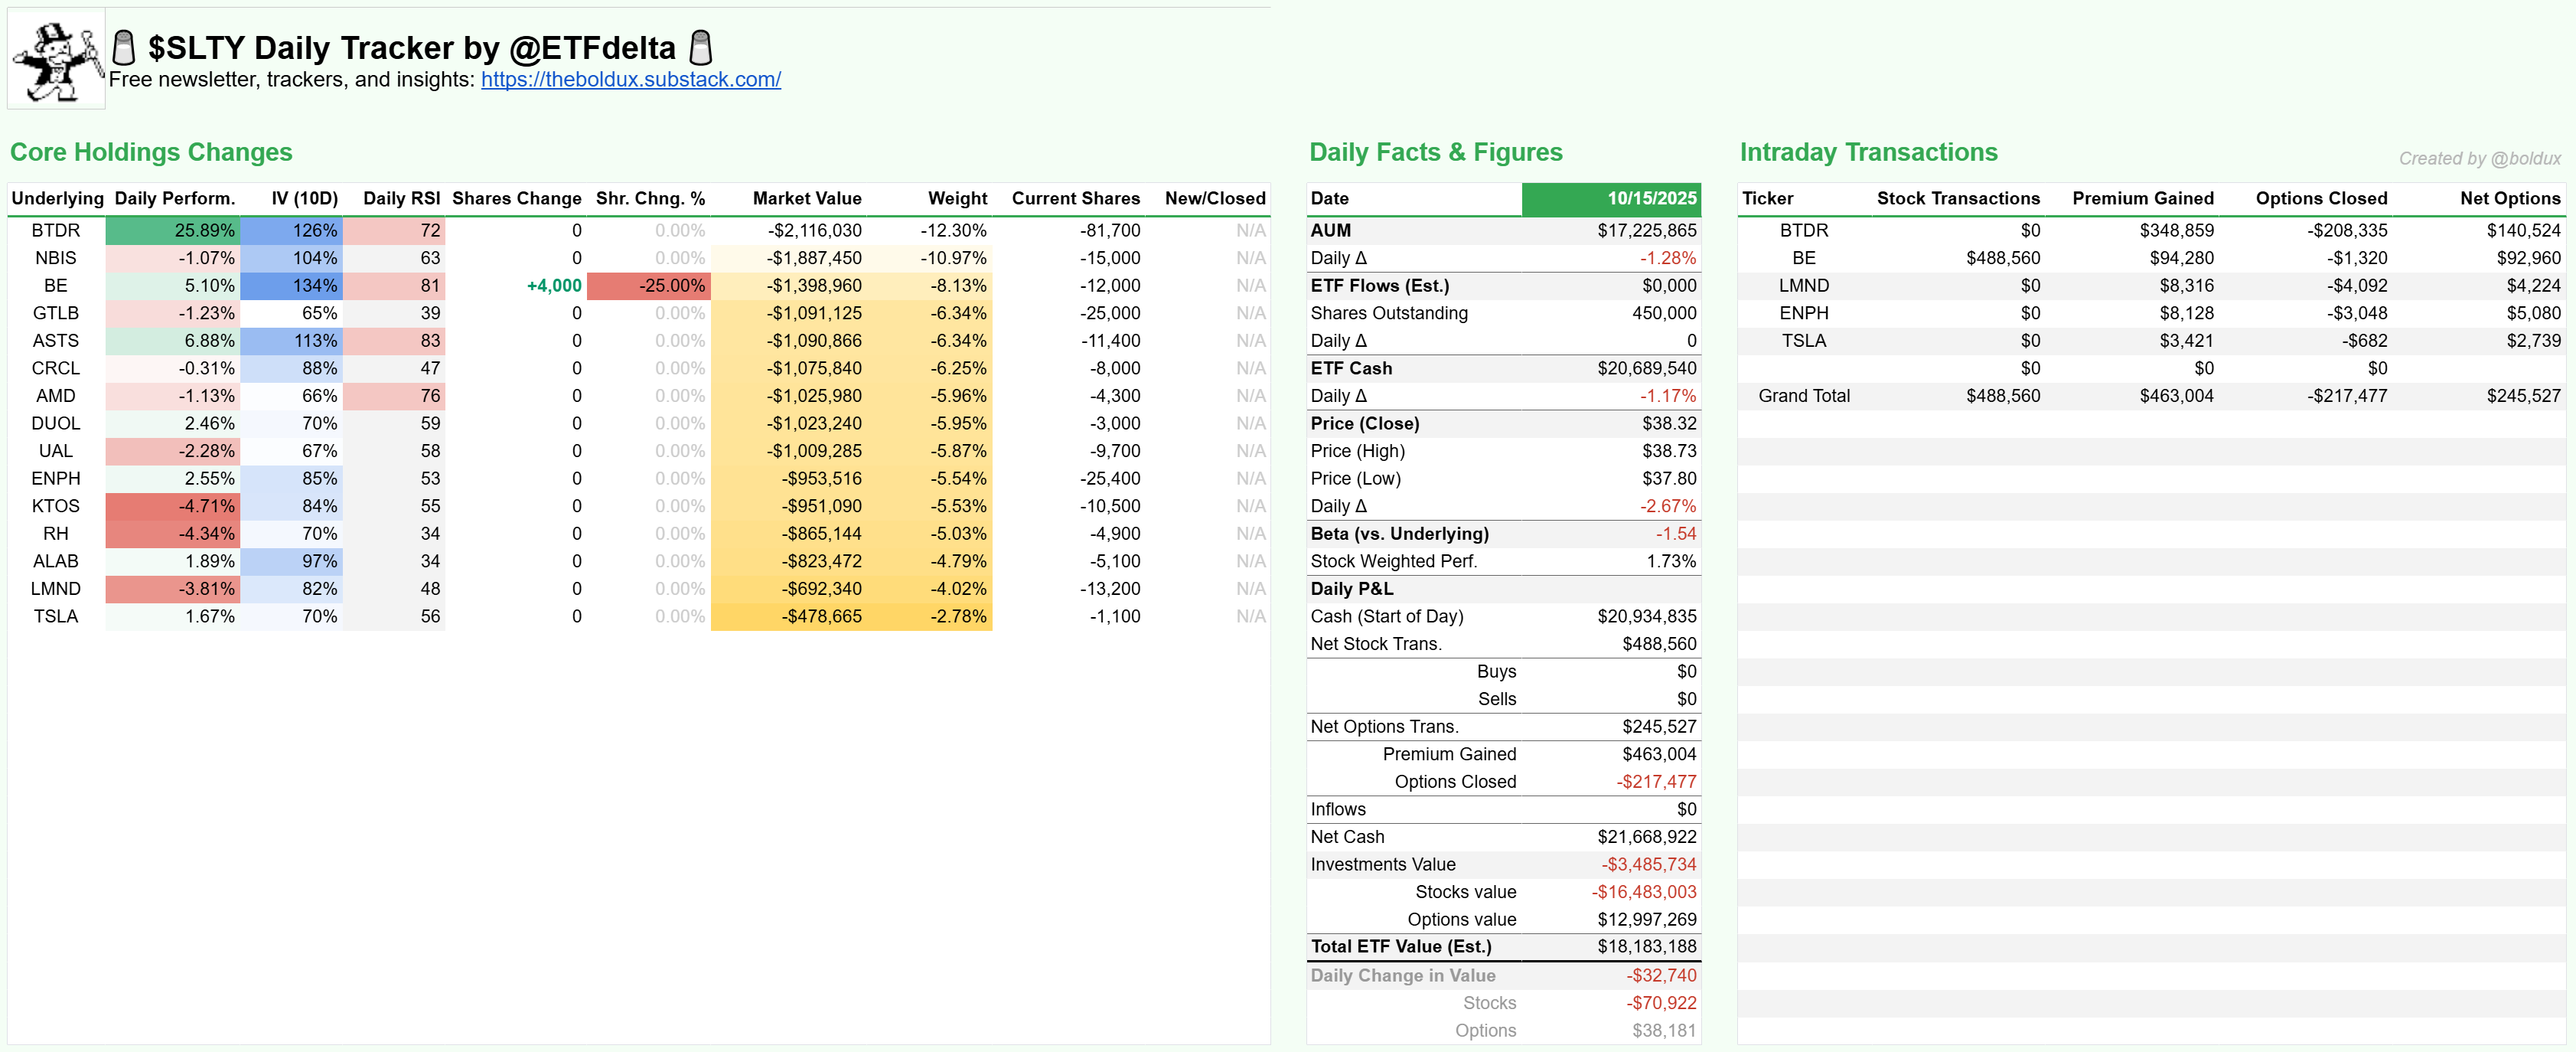Click BTDR daily performance 25.89% cell
Screen dimensions: 2576x1052
[x=173, y=230]
